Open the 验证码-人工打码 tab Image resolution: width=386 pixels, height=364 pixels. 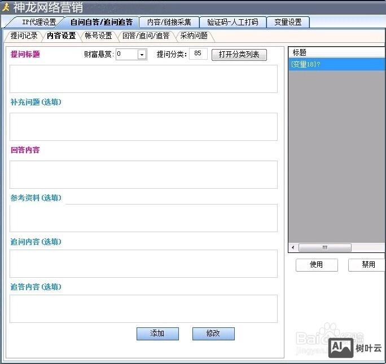(233, 22)
